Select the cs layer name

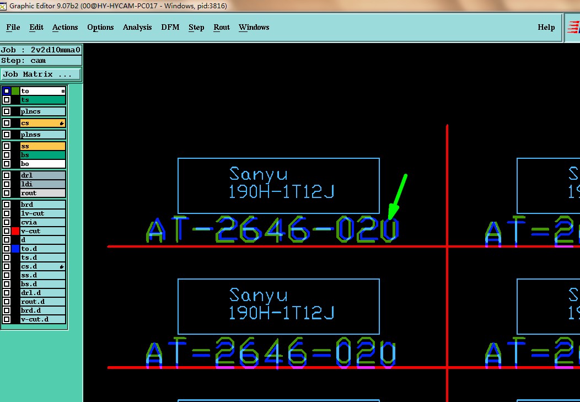43,123
